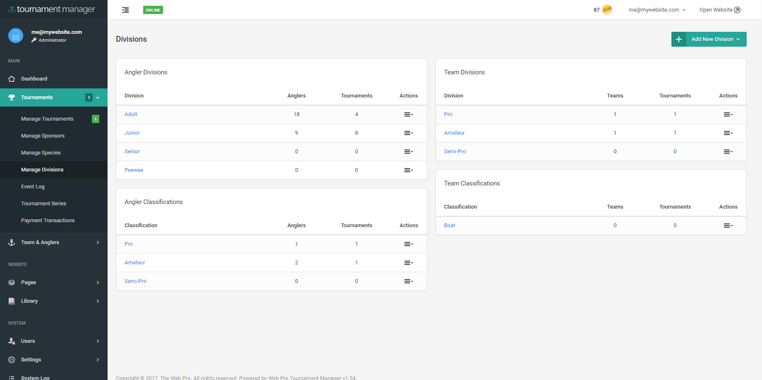Click the user avatar lock icon

16,36
